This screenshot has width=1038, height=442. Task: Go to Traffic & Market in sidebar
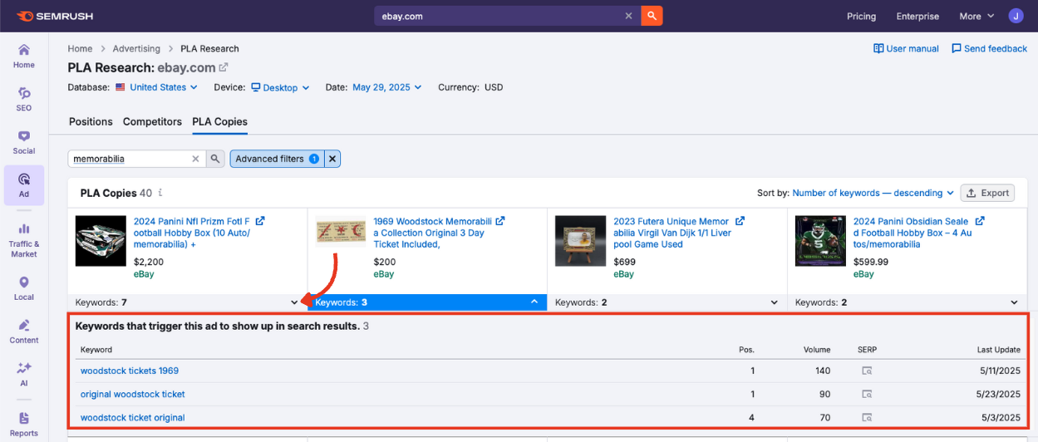(24, 239)
